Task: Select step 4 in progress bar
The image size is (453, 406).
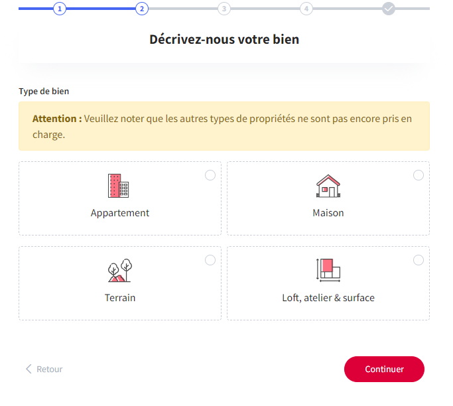Action: coord(306,9)
